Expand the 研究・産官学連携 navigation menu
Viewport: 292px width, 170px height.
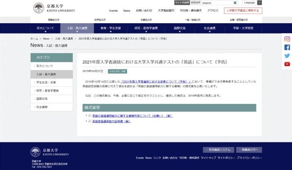pos(146,28)
